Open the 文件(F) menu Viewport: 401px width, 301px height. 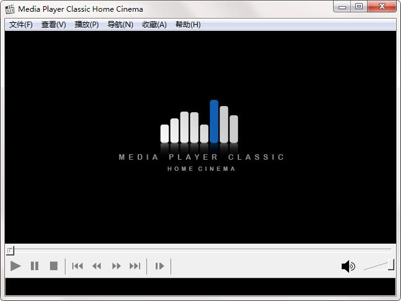click(x=21, y=25)
